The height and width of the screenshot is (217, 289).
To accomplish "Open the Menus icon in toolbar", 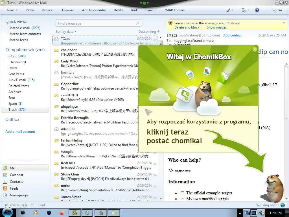I will (244, 10).
